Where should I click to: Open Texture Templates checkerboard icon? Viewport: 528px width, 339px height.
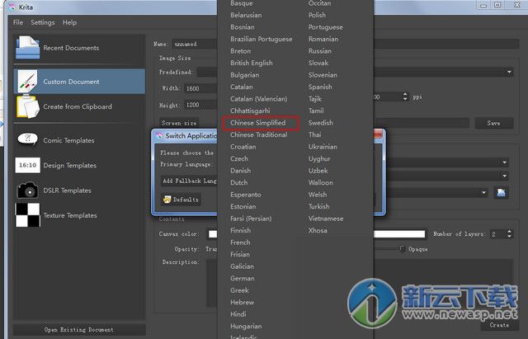(26, 215)
